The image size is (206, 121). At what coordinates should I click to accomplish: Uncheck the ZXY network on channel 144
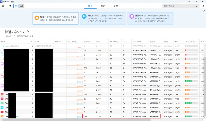click(2, 116)
